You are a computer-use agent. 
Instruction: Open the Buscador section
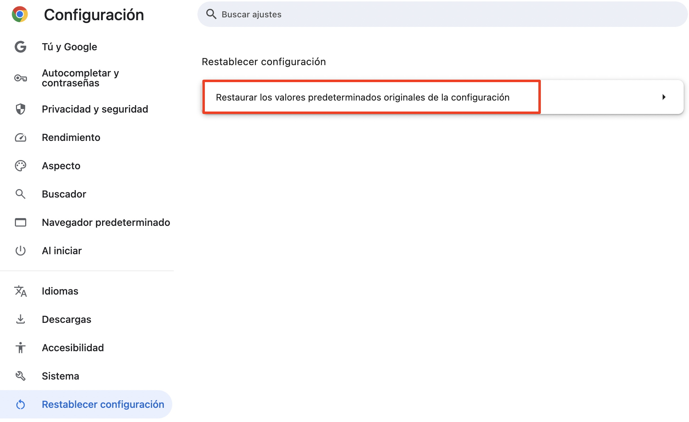64,194
